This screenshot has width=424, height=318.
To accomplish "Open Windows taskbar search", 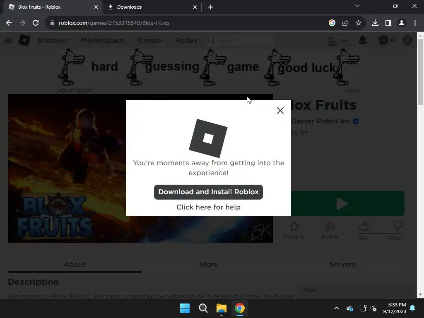I will click(x=203, y=308).
